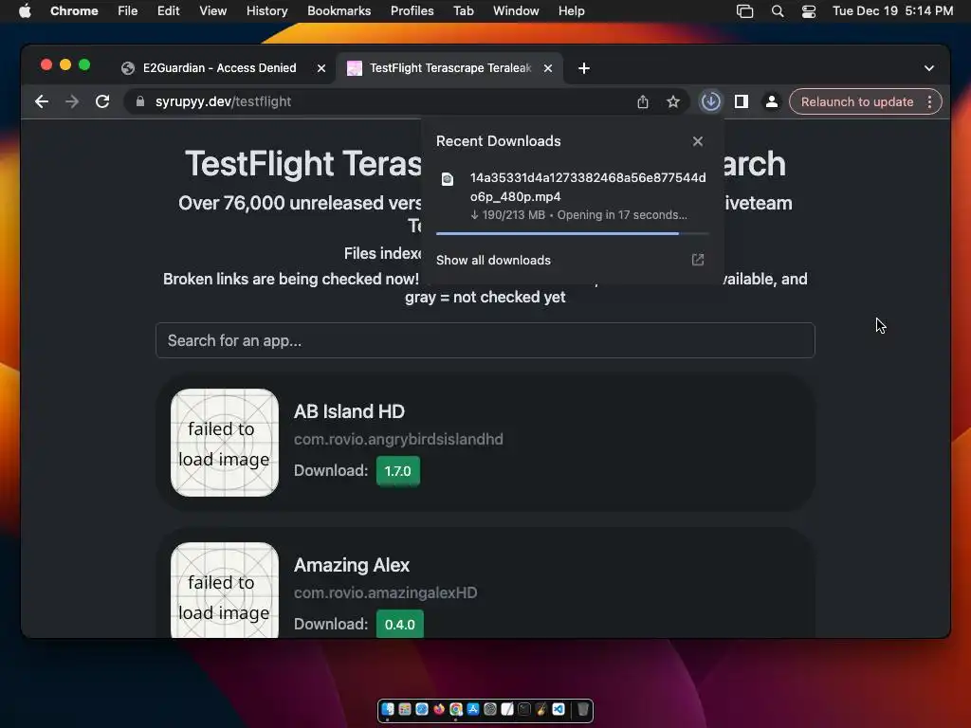This screenshot has width=971, height=728.
Task: Close the Recent Downloads popup
Action: pyautogui.click(x=698, y=141)
